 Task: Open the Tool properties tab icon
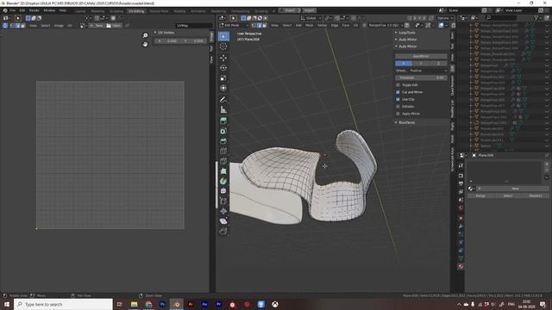461,165
